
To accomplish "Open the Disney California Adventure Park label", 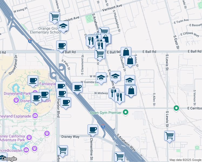I will [x=12, y=138].
